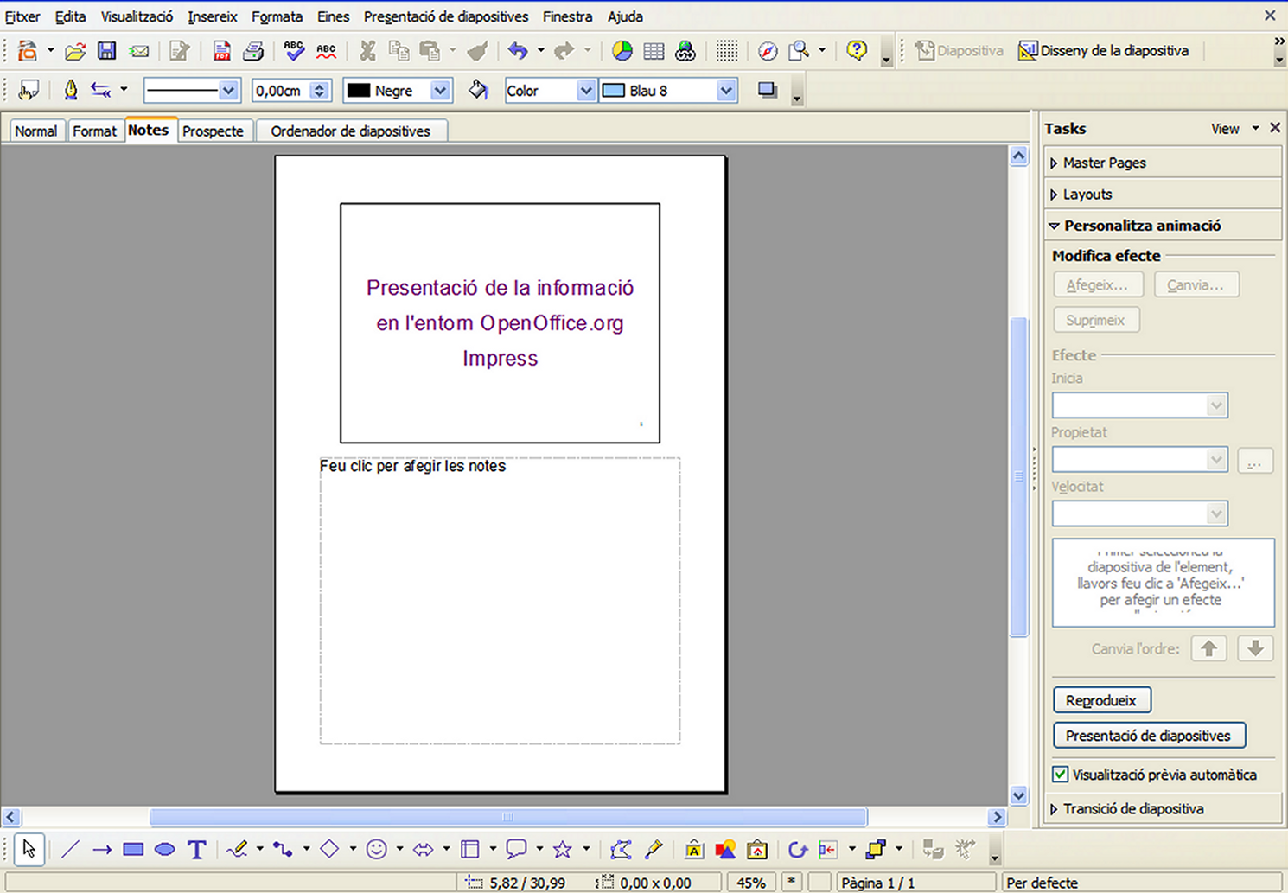Click the area fill bucket icon
This screenshot has height=893, width=1288.
point(478,90)
